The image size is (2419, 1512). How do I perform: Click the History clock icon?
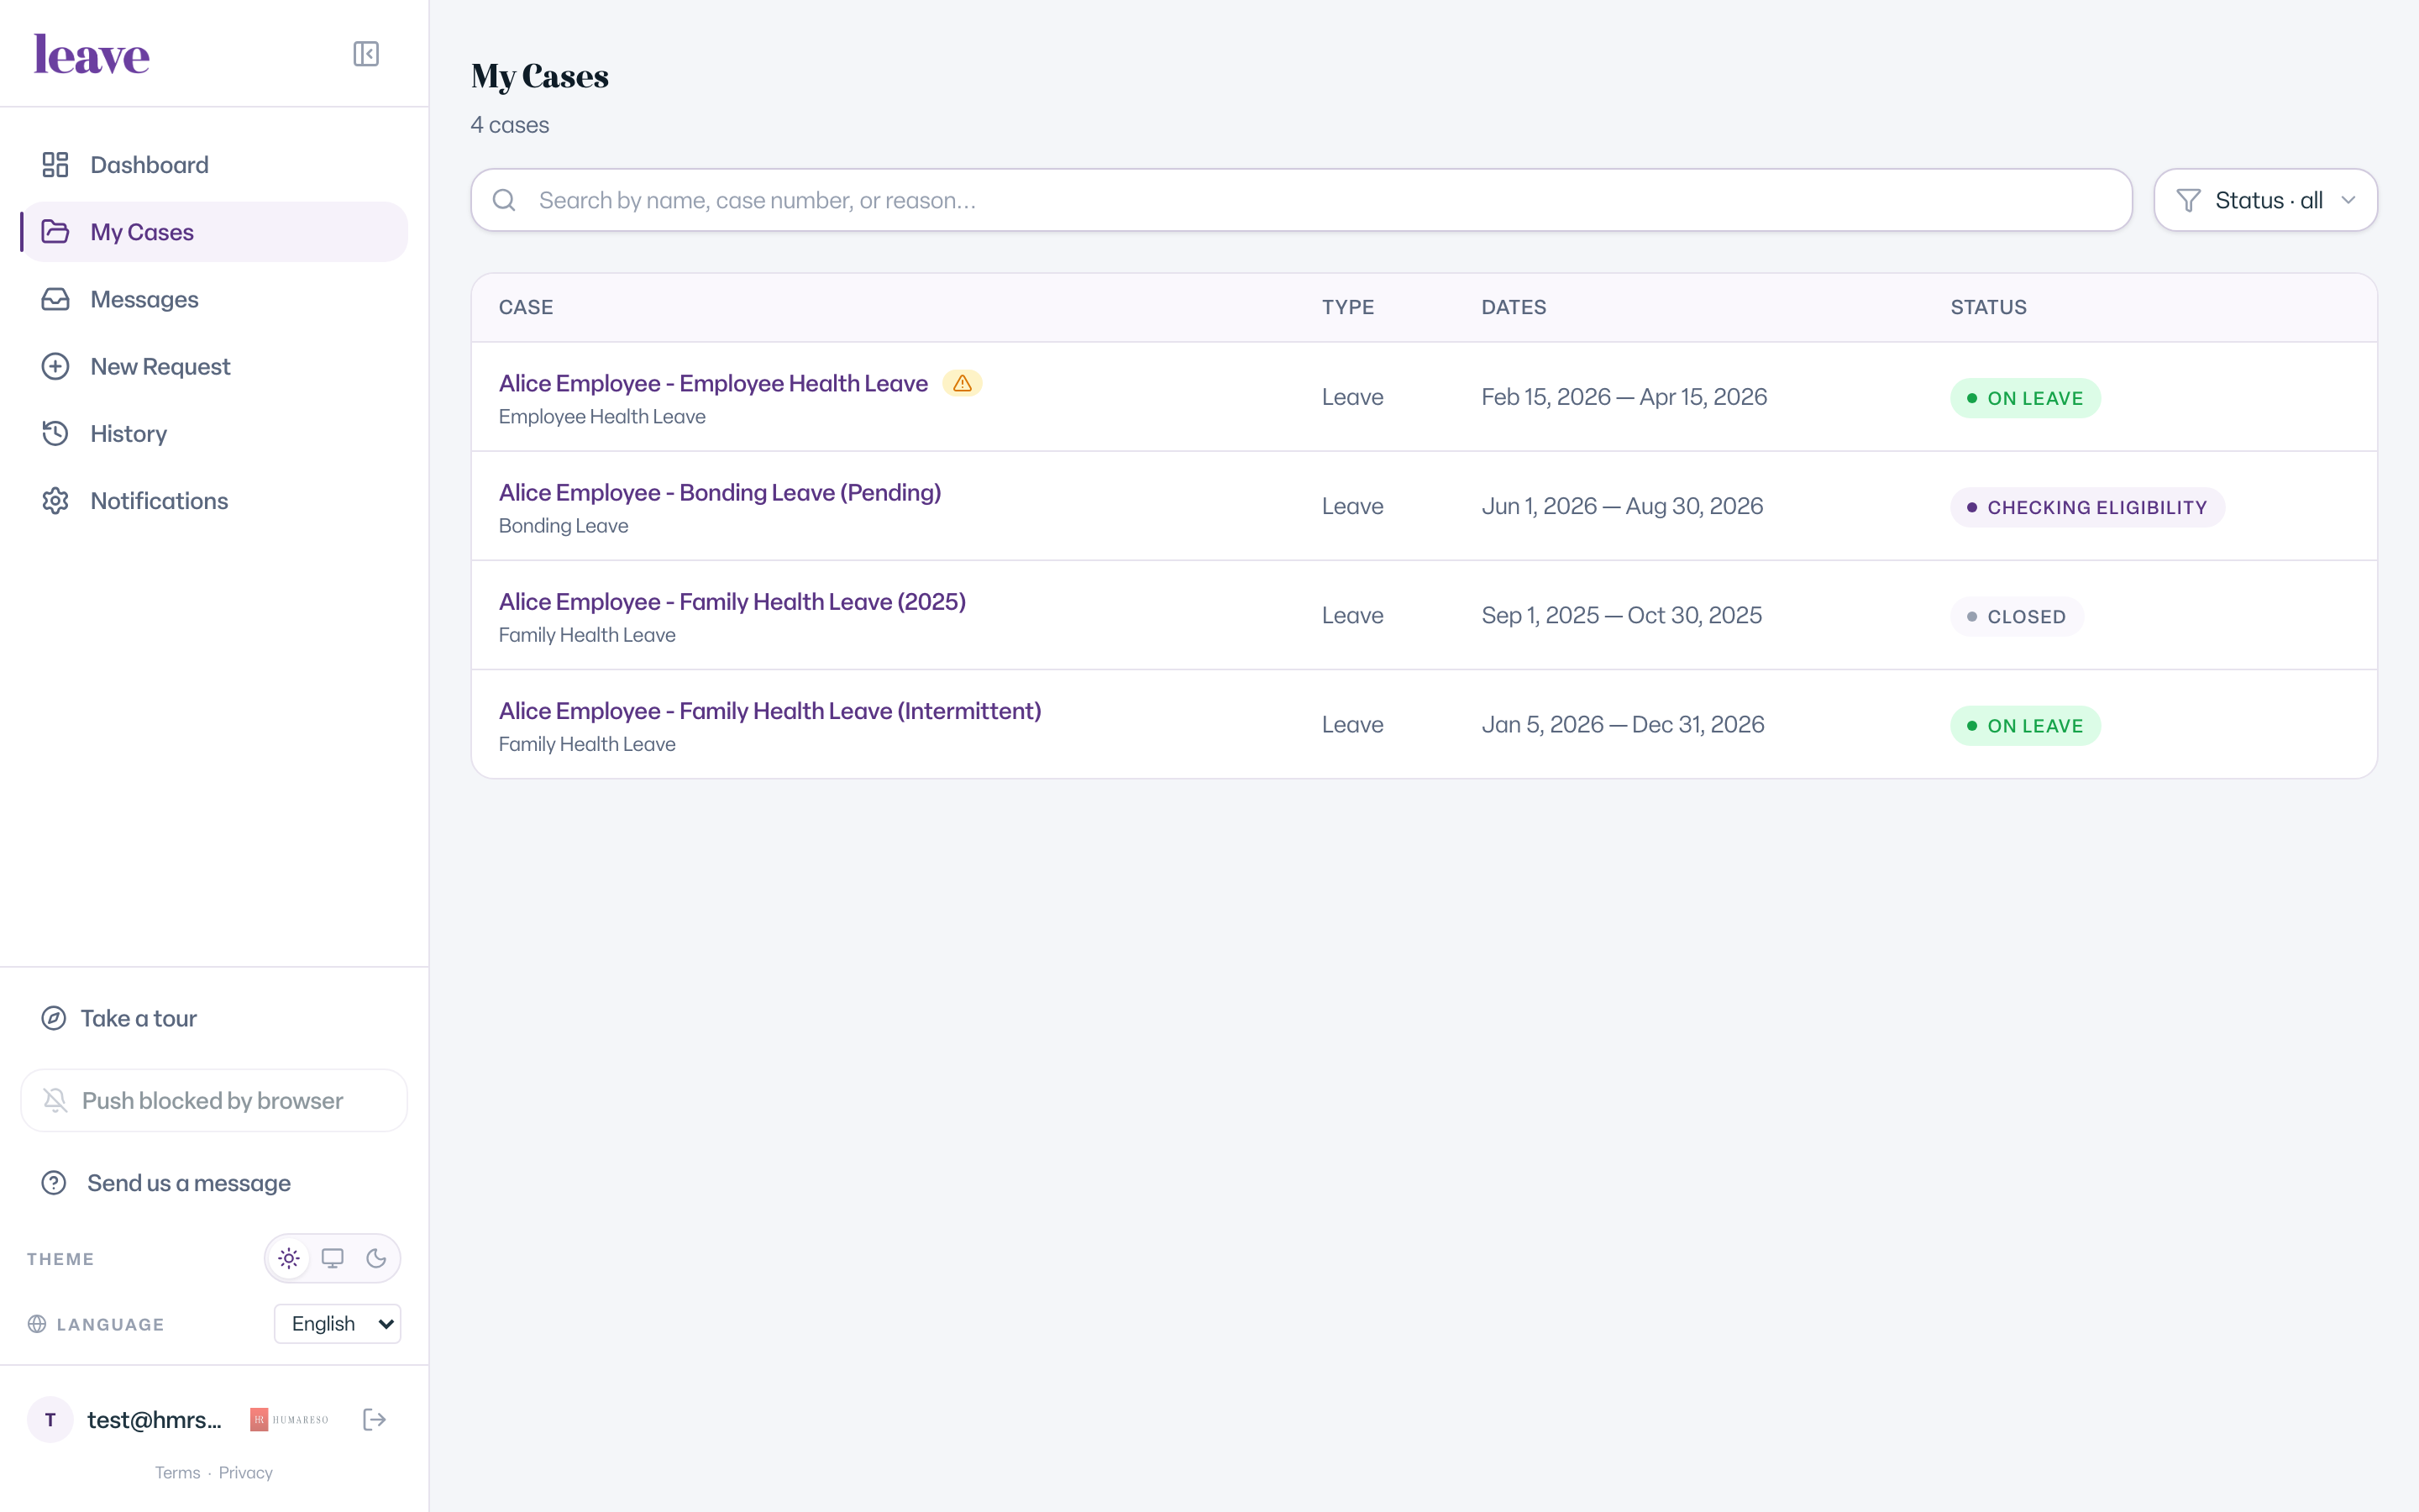pyautogui.click(x=55, y=433)
